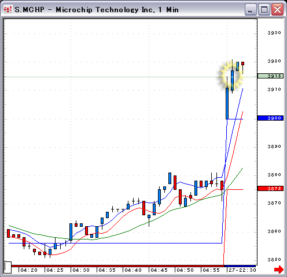Image resolution: width=287 pixels, height=277 pixels.
Task: Click the 04:45 time axis label
Action: click(x=159, y=270)
